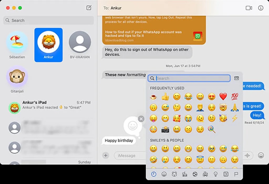Viewport: 269px width, 184px height.
Task: Pick the red heart emoji
Action: pyautogui.click(x=223, y=97)
